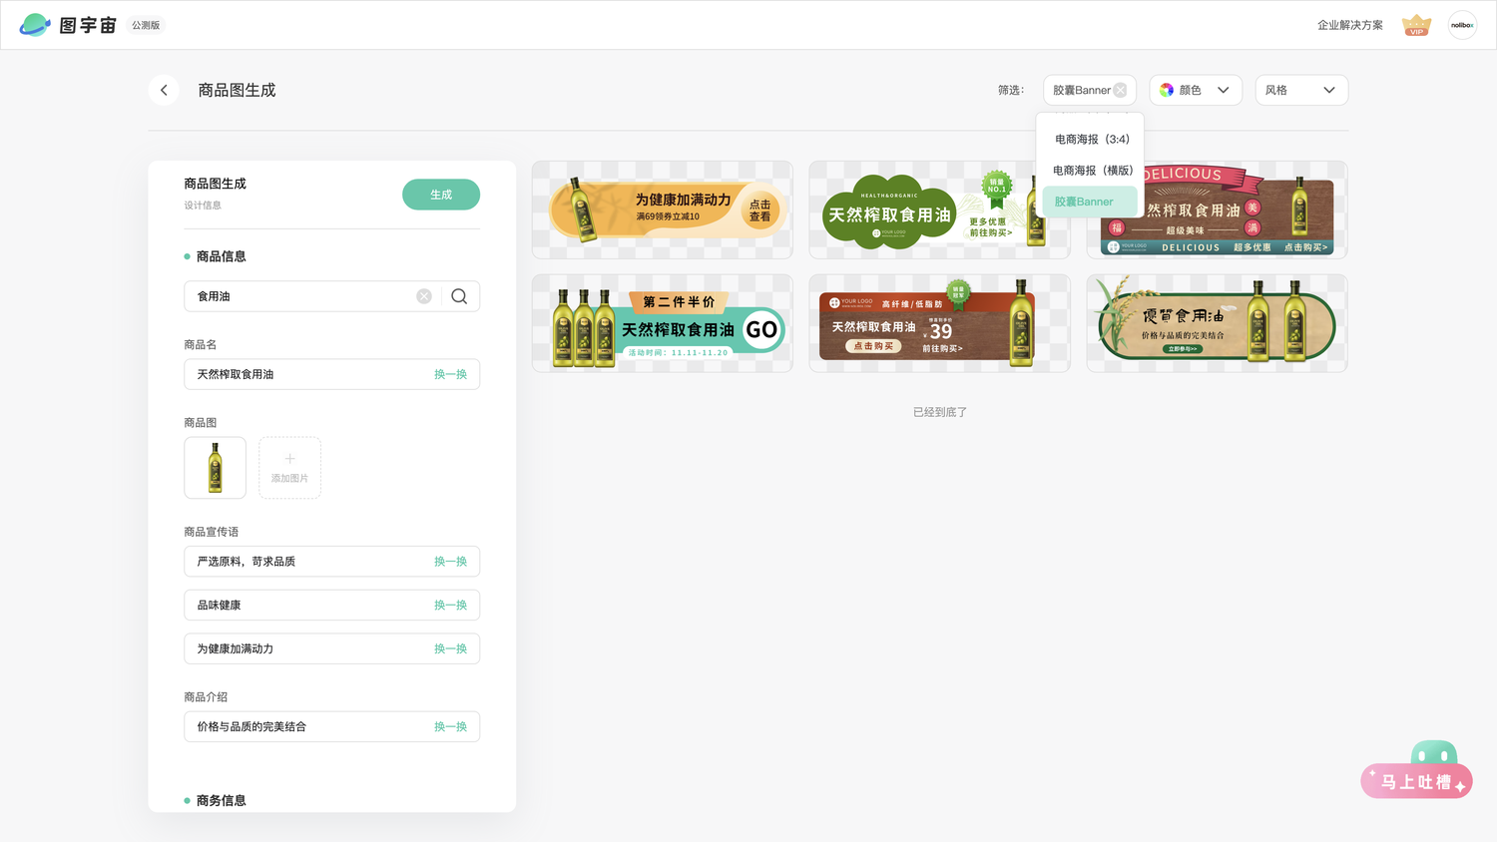The height and width of the screenshot is (842, 1497).
Task: Click the plus icon to add image
Action: pyautogui.click(x=289, y=459)
